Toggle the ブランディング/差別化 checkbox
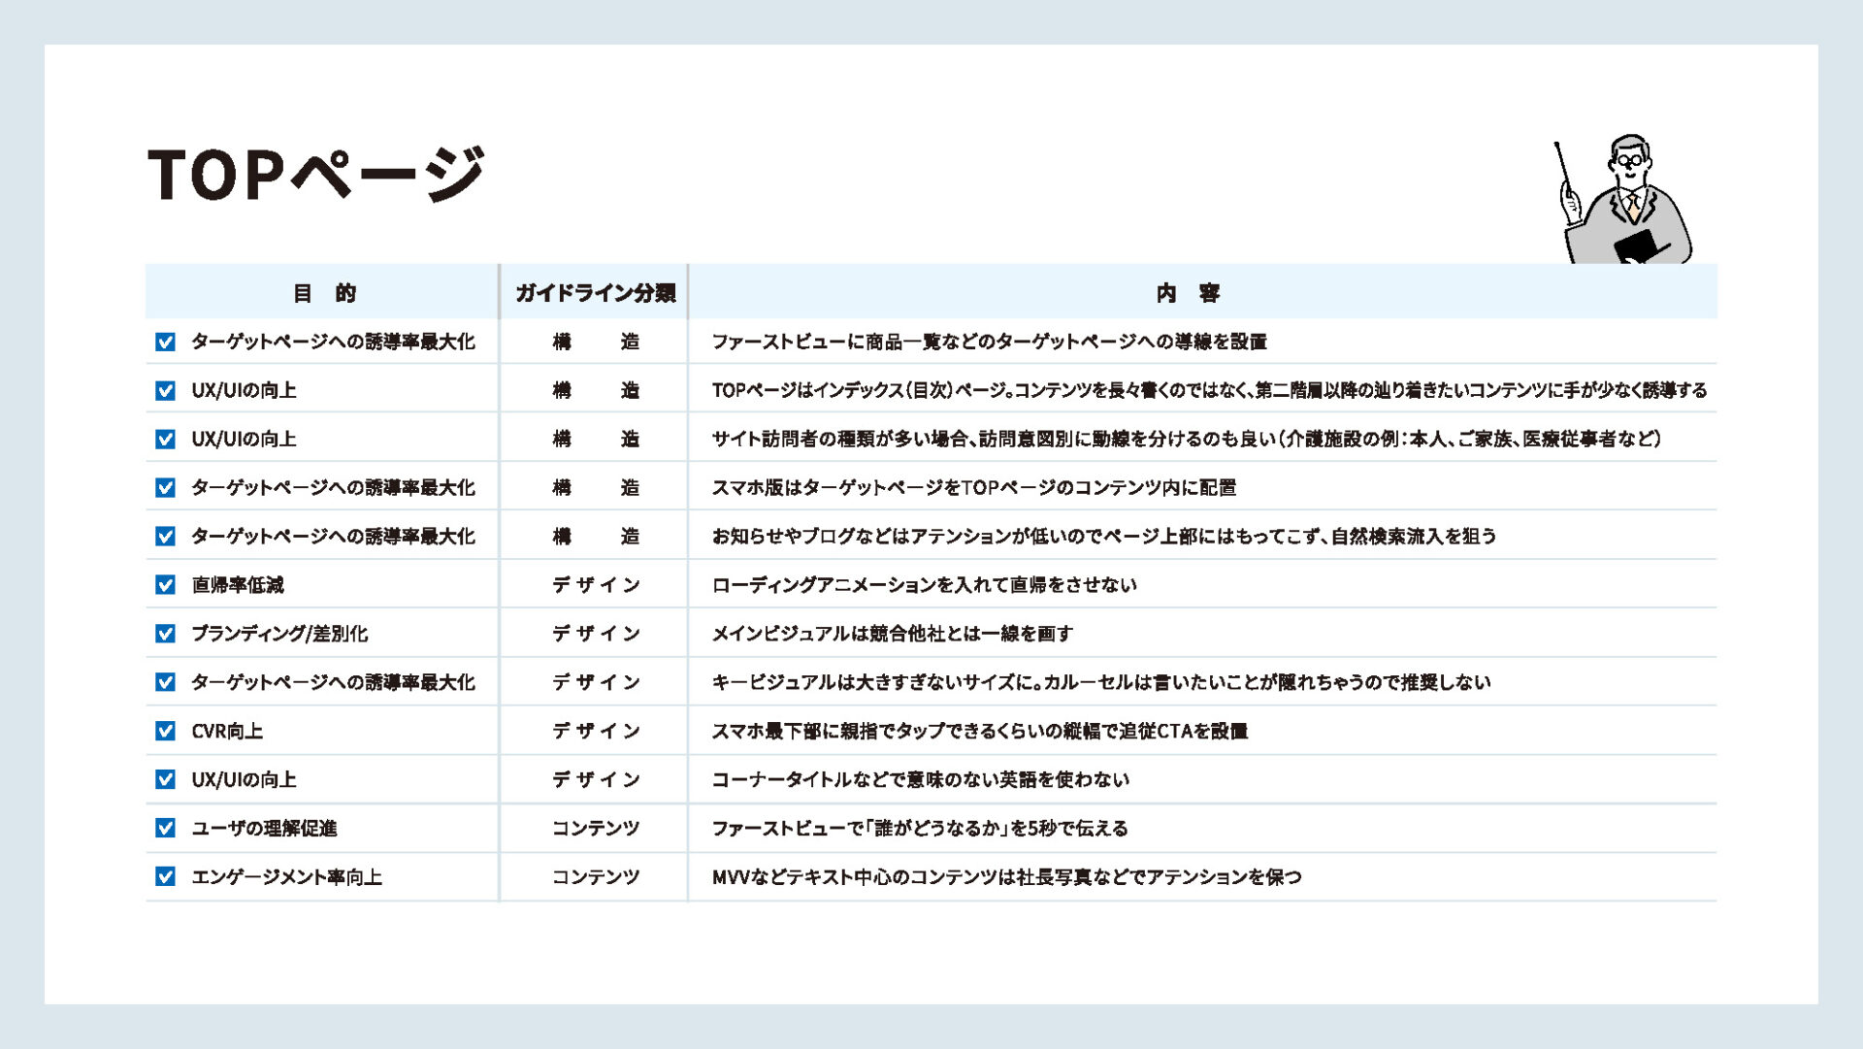This screenshot has width=1863, height=1049. click(x=166, y=634)
